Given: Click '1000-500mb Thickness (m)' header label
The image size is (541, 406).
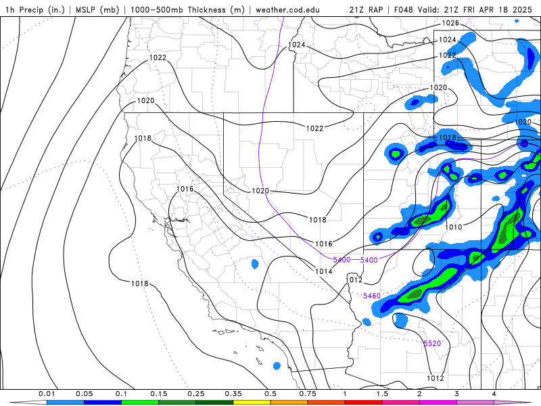Looking at the screenshot, I should click(x=187, y=9).
